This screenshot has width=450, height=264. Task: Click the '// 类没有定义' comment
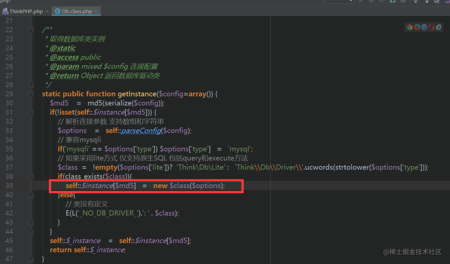point(87,204)
